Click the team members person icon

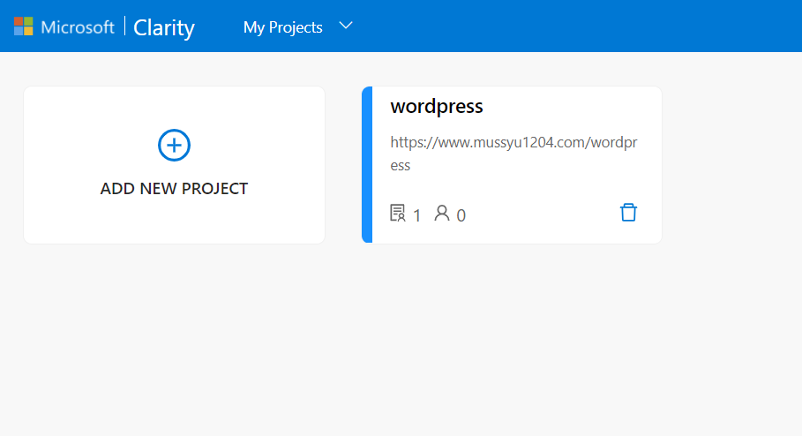(x=442, y=213)
